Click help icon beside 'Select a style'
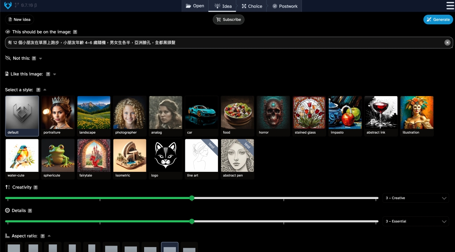Image resolution: width=455 pixels, height=252 pixels. point(38,90)
